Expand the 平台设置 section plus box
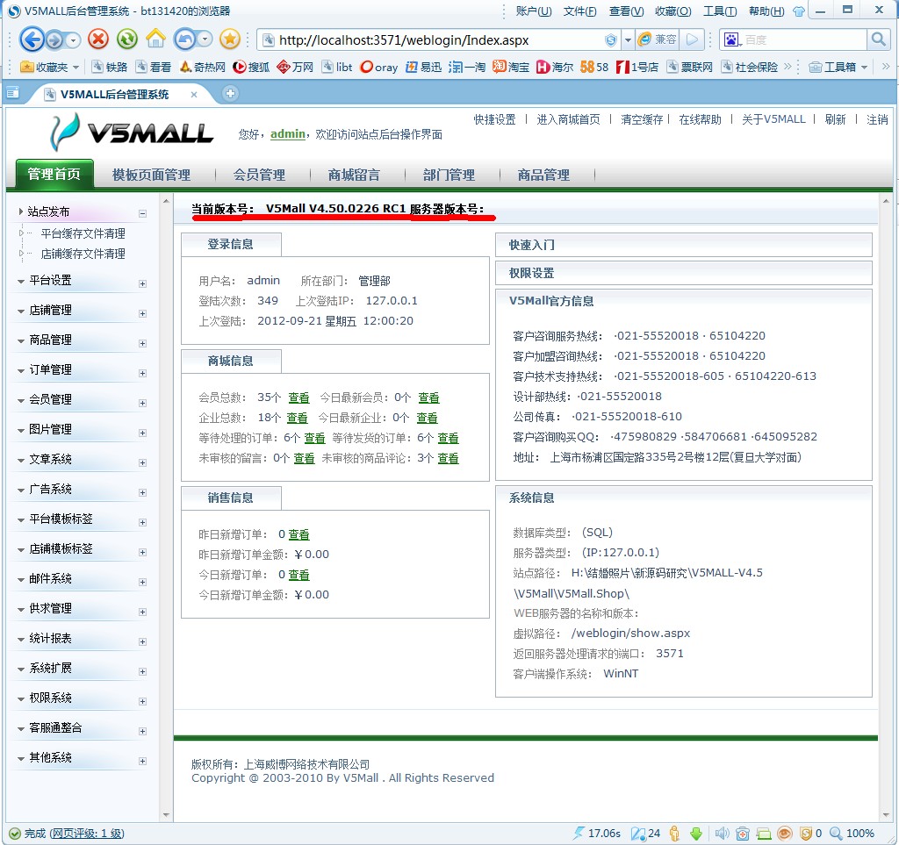 [x=143, y=283]
